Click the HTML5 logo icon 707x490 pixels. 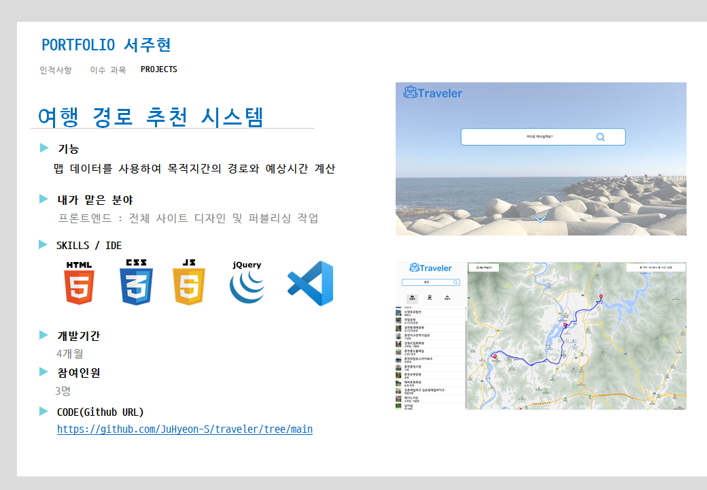point(79,283)
